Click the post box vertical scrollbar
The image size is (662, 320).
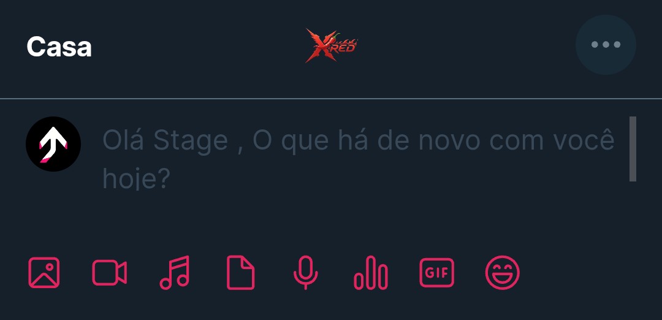633,149
